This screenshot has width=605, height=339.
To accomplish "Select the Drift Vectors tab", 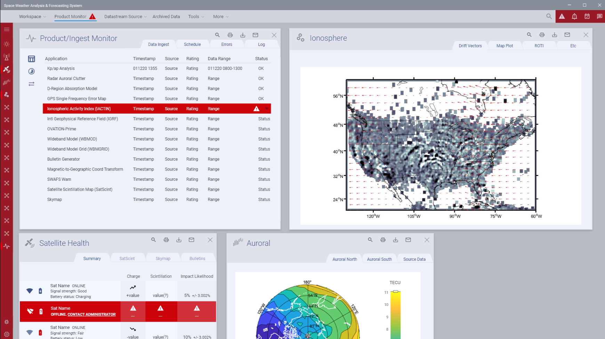I will (470, 46).
